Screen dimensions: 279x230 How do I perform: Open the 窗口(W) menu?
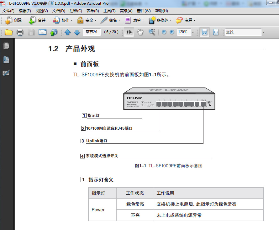tap(144, 11)
